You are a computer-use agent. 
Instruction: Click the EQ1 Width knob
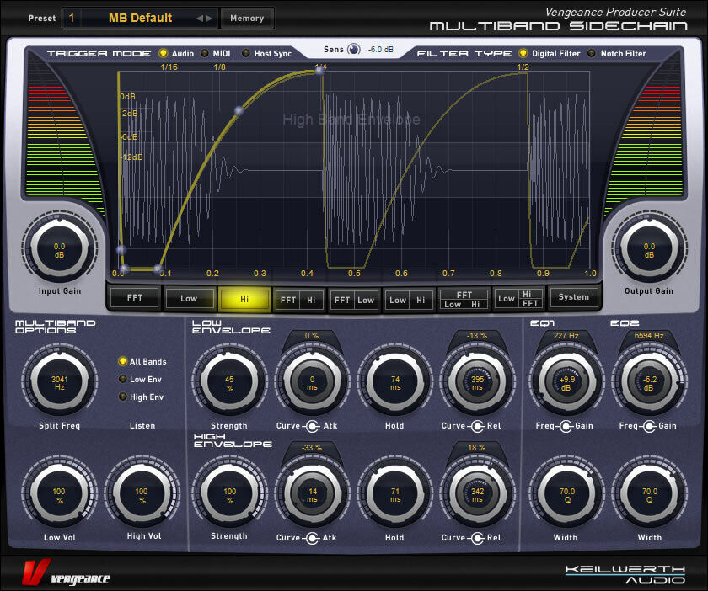point(566,494)
